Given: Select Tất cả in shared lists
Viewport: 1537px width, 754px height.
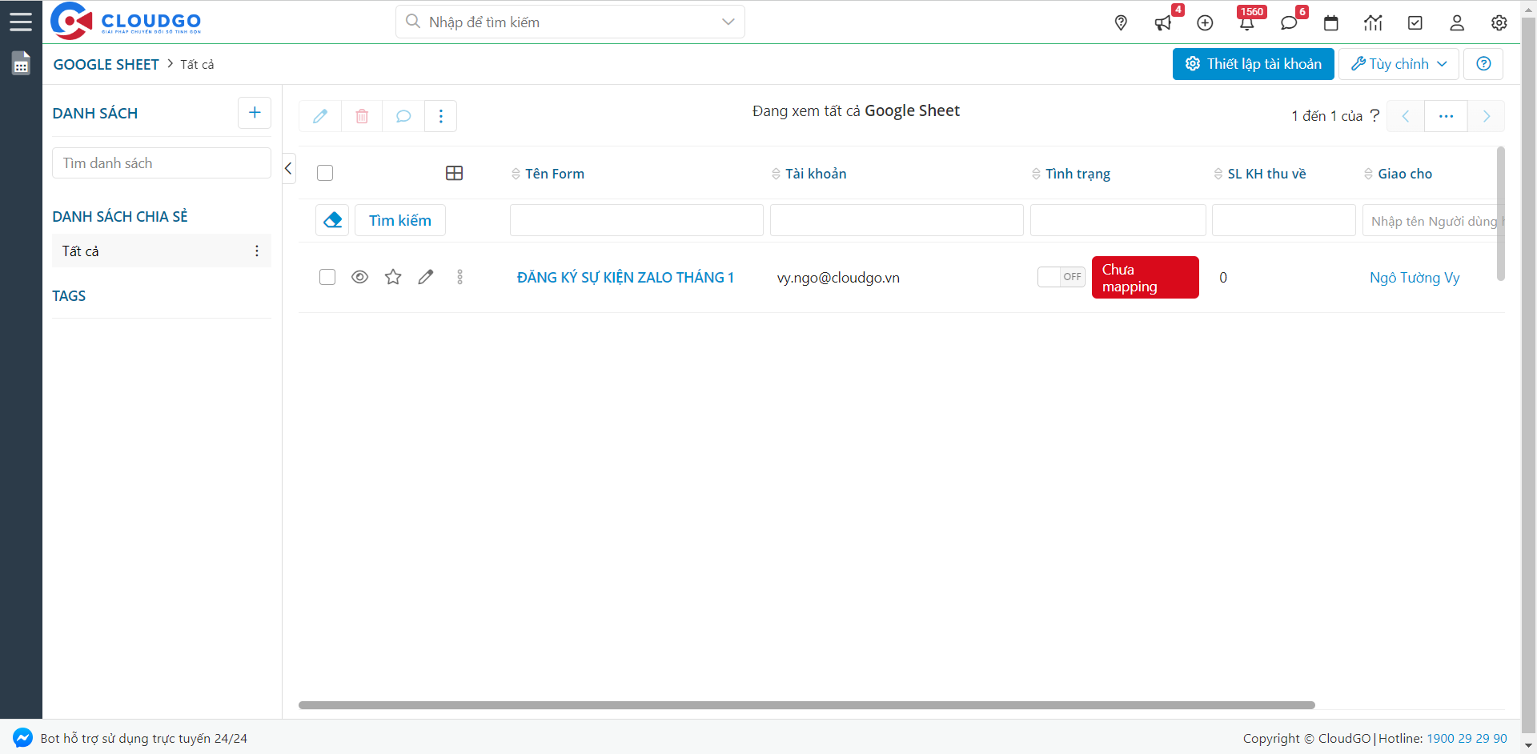Looking at the screenshot, I should coord(81,251).
